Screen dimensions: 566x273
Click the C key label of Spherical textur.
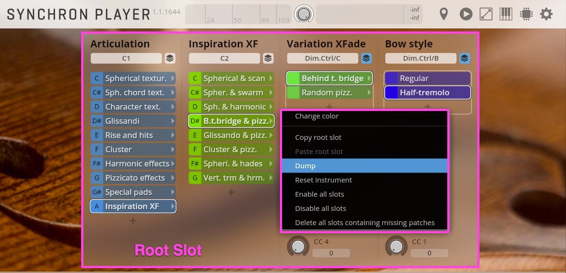tap(96, 78)
